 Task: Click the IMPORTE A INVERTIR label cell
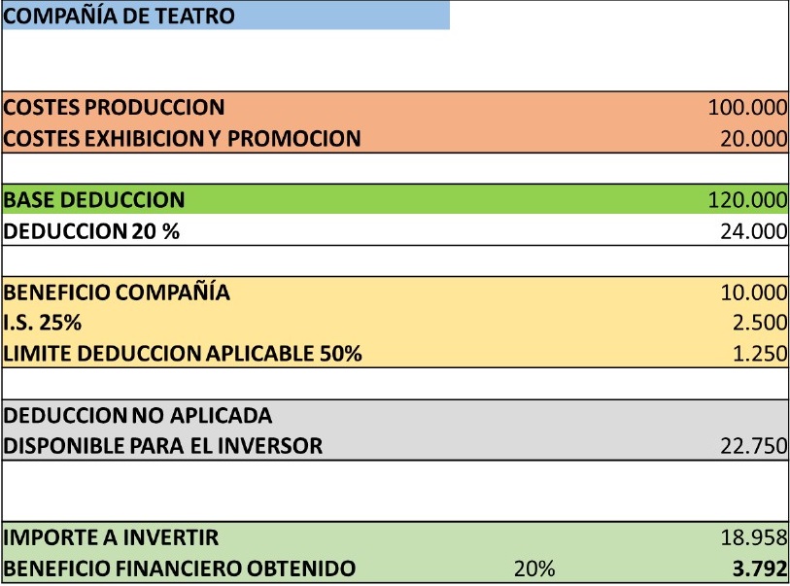pyautogui.click(x=112, y=537)
